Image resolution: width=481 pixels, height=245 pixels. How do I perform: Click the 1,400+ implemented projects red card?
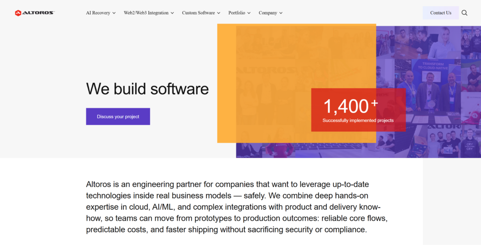point(358,110)
